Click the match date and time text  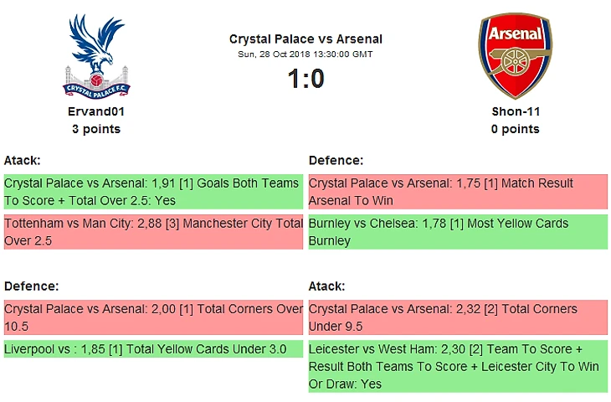point(305,54)
